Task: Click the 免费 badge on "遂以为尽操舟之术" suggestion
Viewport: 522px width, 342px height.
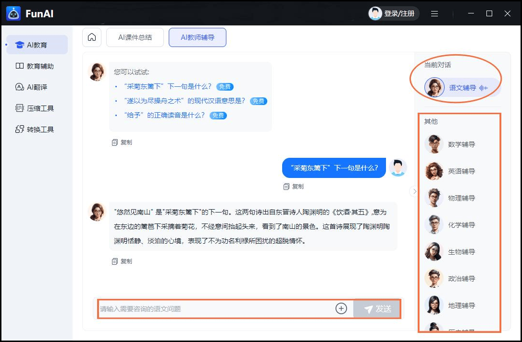Action: [259, 101]
